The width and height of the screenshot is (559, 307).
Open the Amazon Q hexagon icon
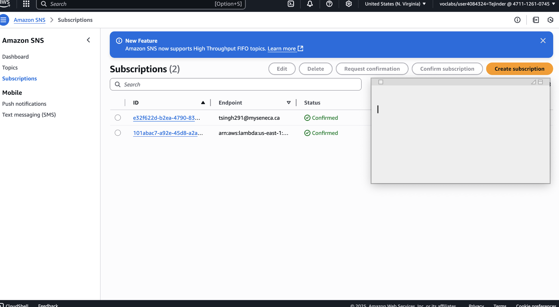(550, 20)
